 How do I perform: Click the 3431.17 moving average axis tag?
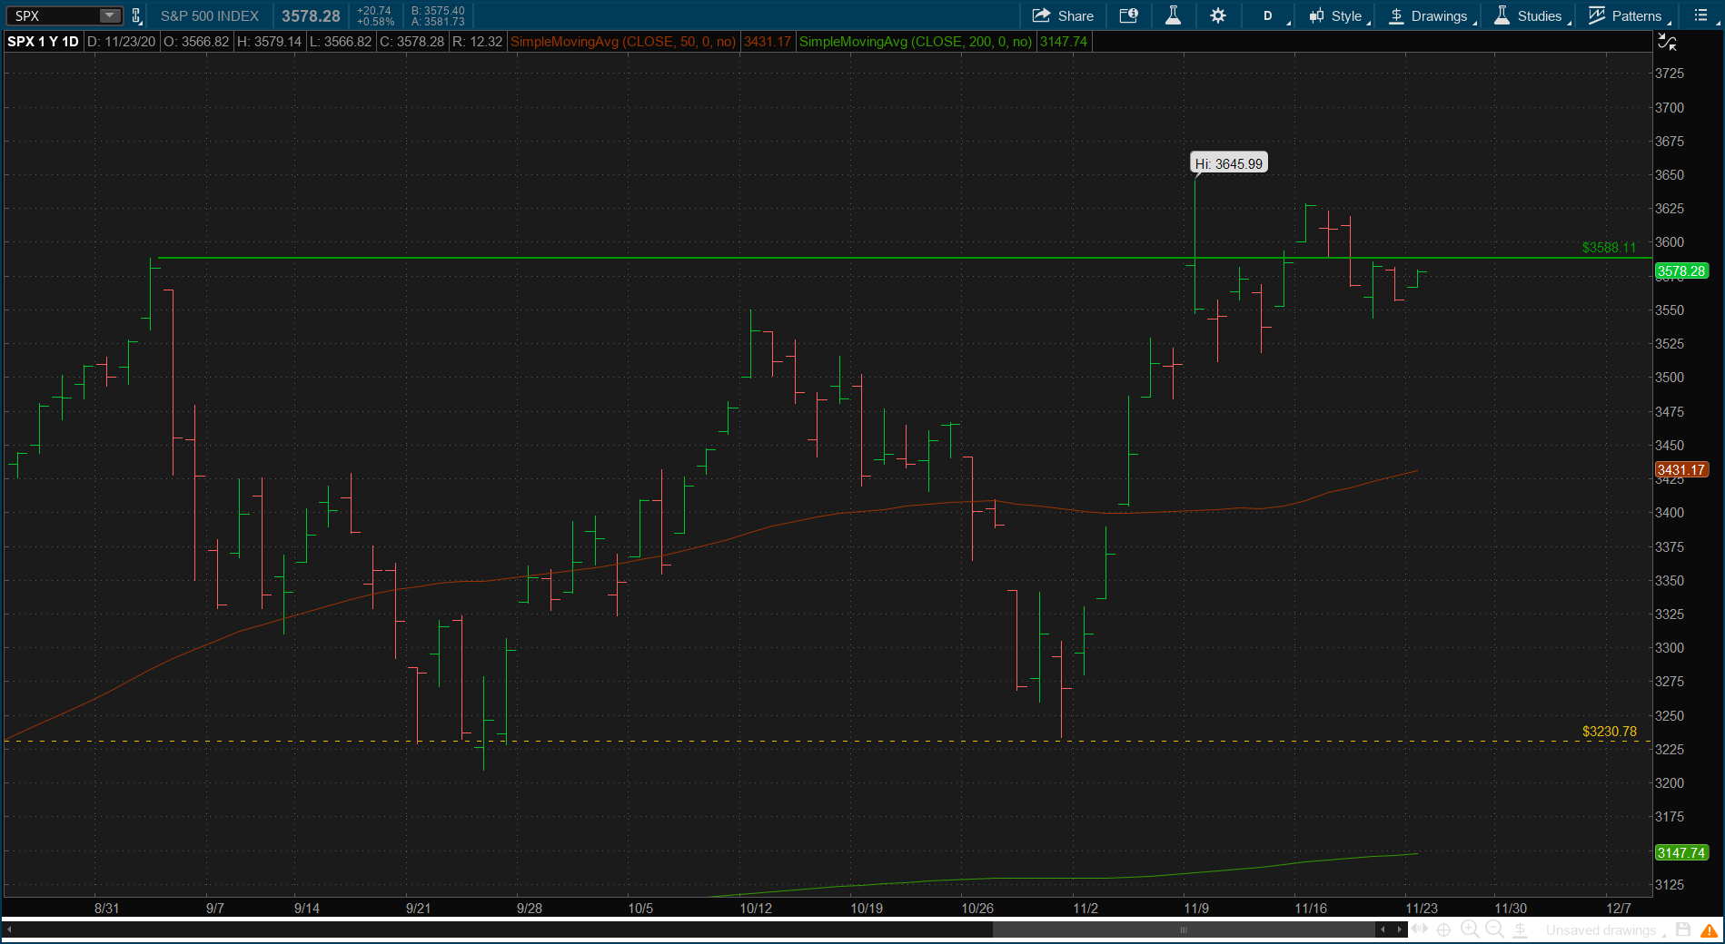1681,469
